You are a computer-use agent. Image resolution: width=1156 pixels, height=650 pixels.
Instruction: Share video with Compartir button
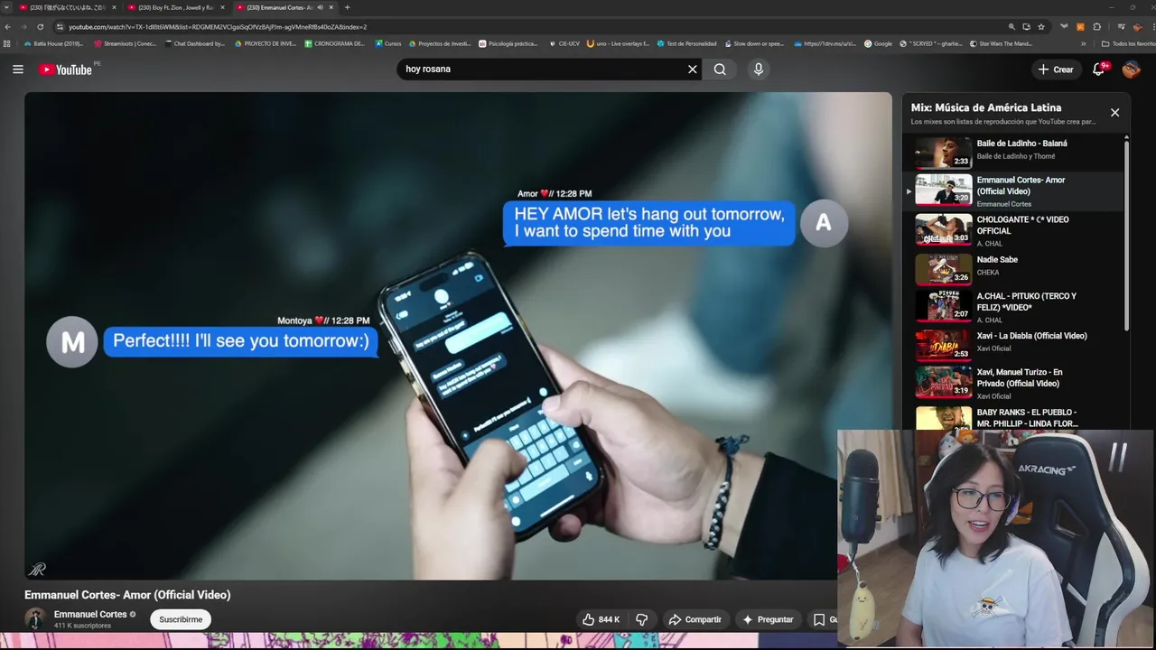coord(695,619)
